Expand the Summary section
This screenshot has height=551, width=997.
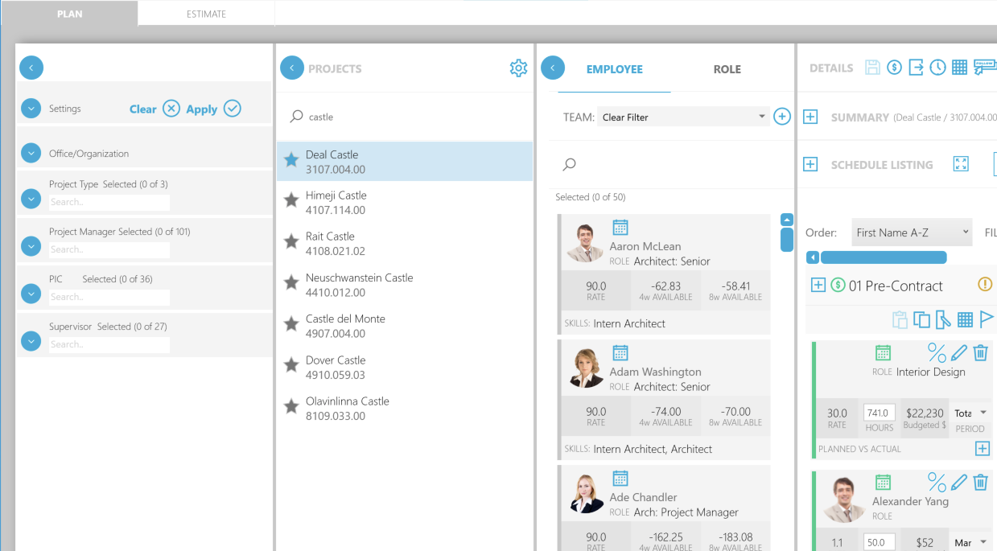810,117
